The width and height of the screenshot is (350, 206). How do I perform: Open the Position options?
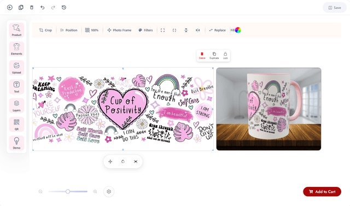68,30
